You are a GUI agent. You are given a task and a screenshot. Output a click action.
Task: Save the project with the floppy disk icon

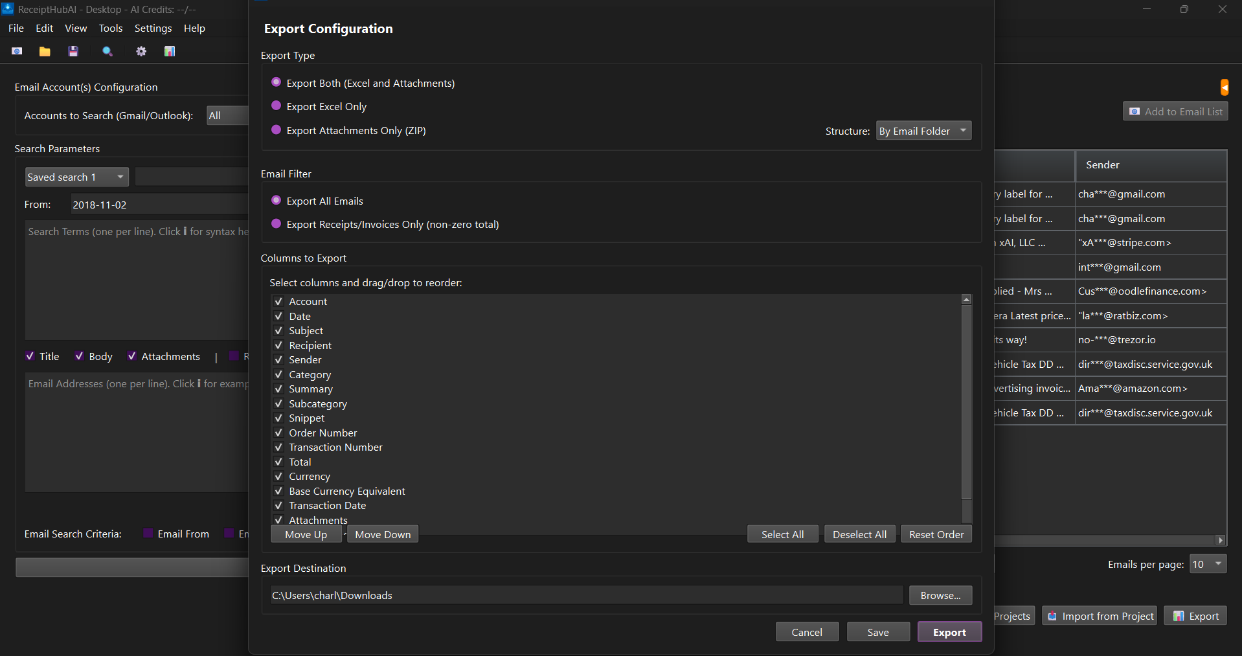tap(73, 51)
